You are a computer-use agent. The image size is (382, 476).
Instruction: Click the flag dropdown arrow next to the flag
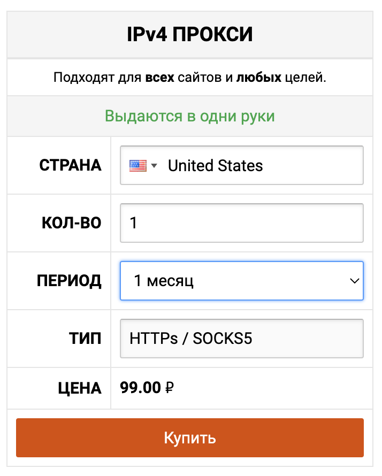[154, 165]
